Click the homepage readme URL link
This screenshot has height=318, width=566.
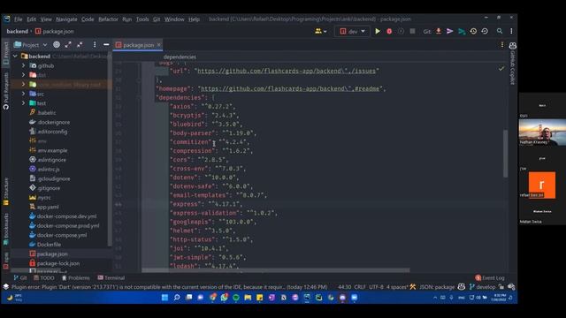click(x=291, y=88)
